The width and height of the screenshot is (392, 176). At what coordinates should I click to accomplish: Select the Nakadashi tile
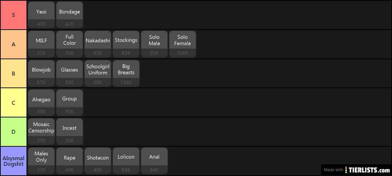pos(98,44)
